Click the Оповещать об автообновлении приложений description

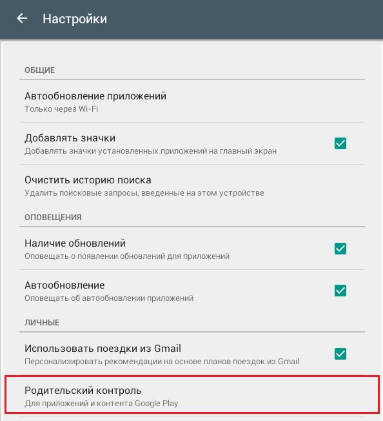(109, 298)
